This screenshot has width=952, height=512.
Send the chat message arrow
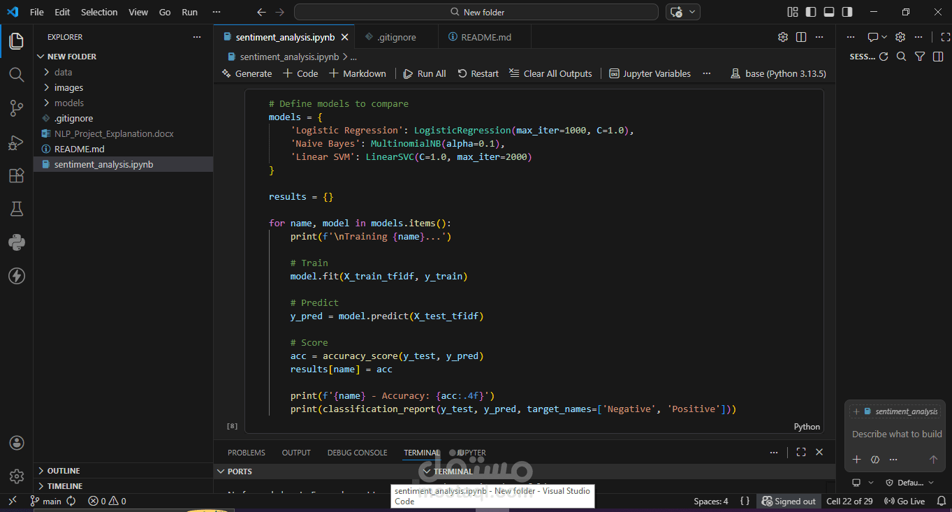click(933, 459)
